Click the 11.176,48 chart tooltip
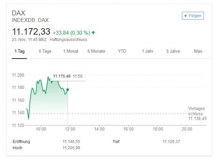The image size is (216, 160). pyautogui.click(x=68, y=76)
